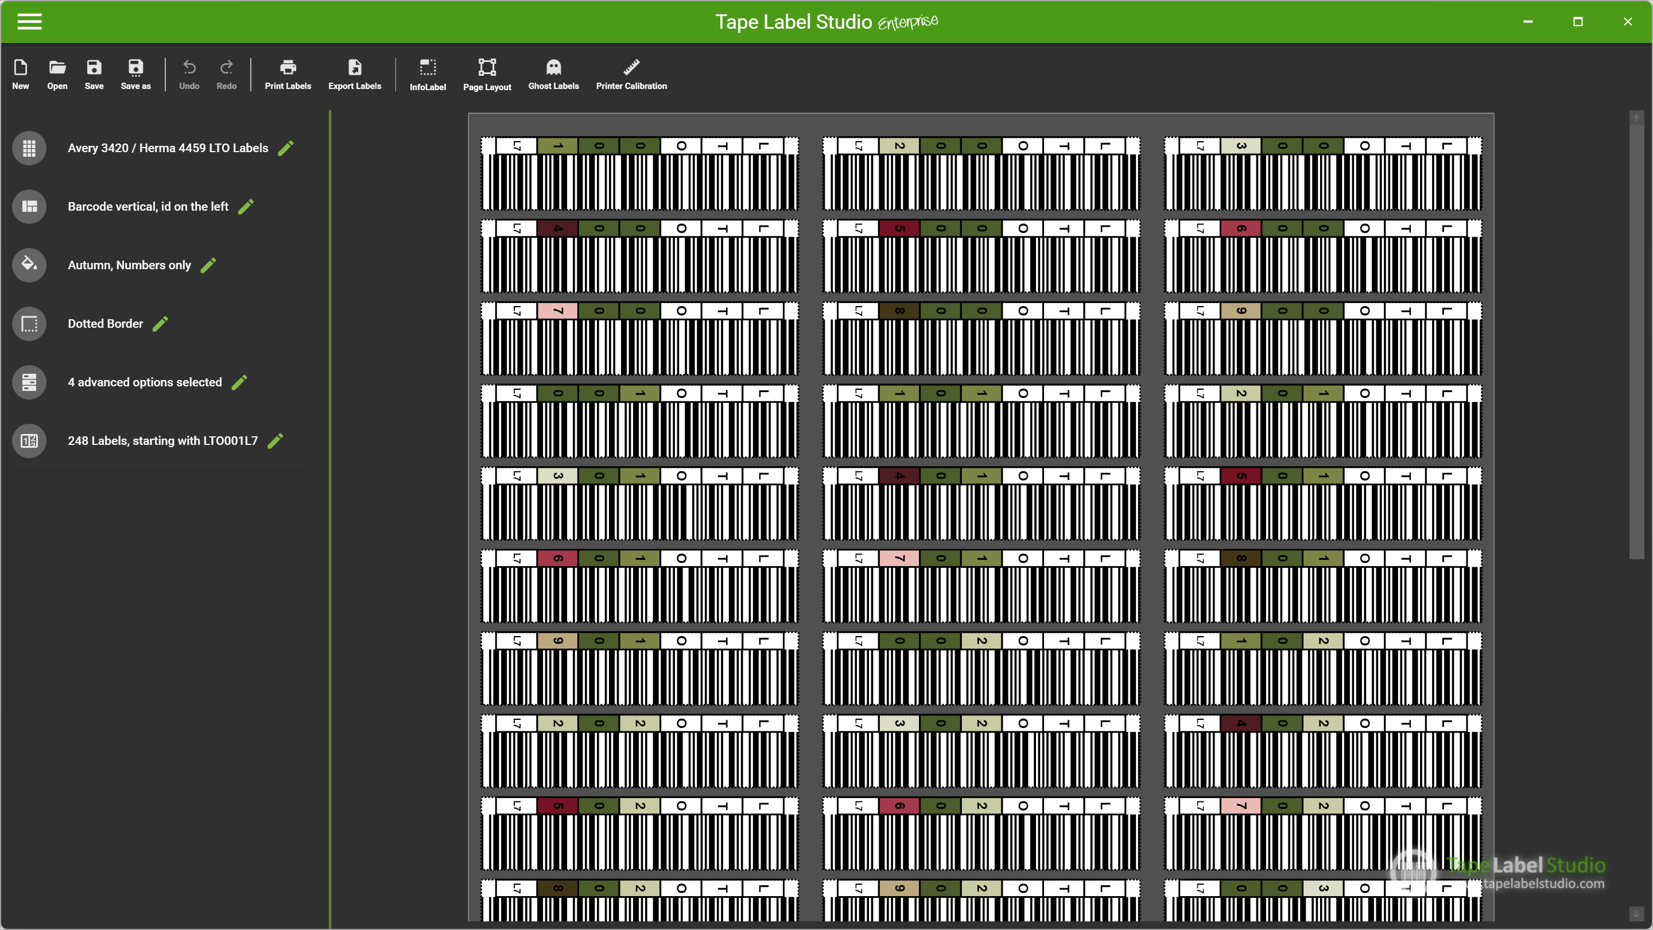Minimize the Tape Label Studio window

[x=1528, y=22]
